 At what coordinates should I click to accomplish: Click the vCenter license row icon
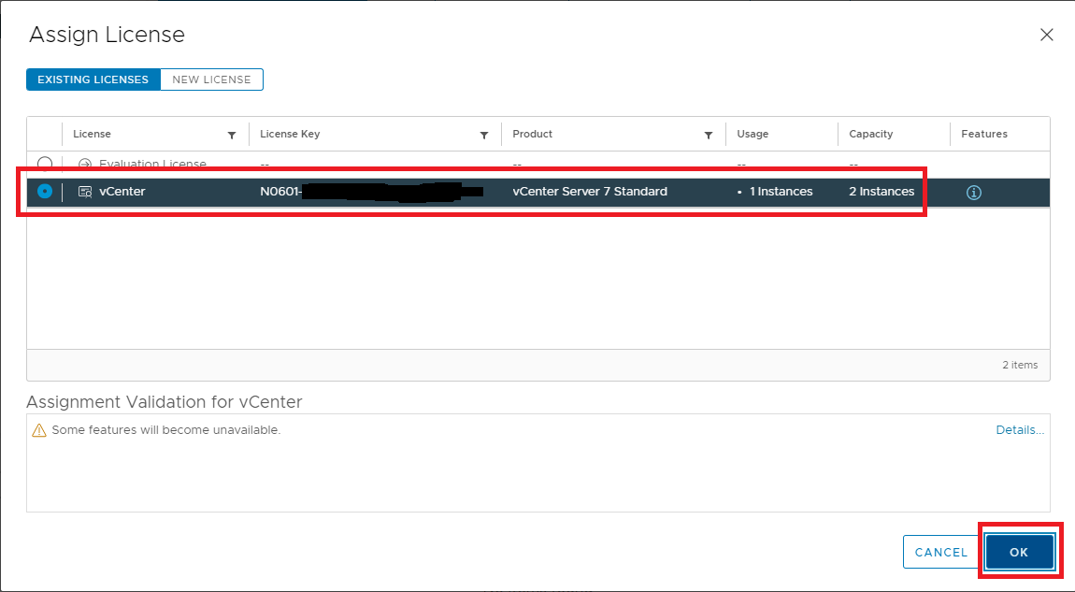(85, 192)
